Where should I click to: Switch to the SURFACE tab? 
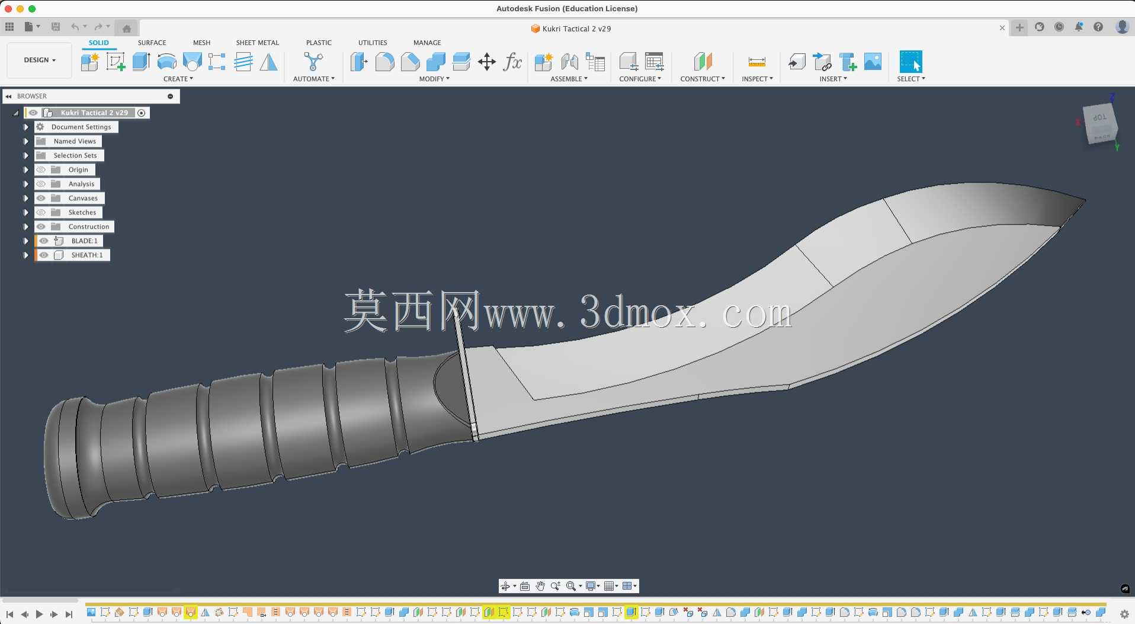coord(152,43)
